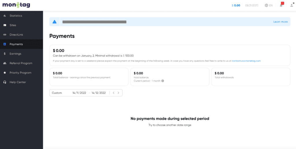Image resolution: width=296 pixels, height=149 pixels.
Task: Click the contact.us@monetag.com email link
Action: [246, 61]
